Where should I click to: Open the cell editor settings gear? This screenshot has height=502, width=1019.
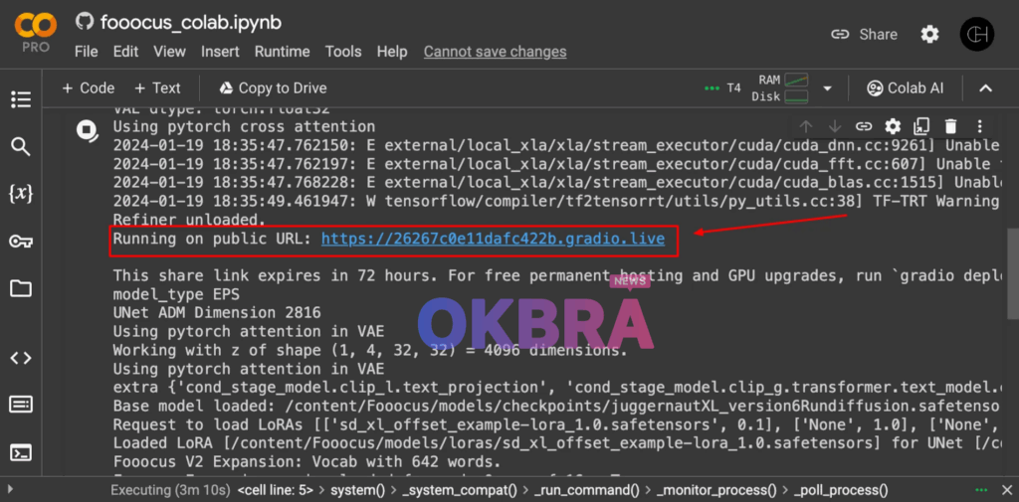pyautogui.click(x=893, y=126)
